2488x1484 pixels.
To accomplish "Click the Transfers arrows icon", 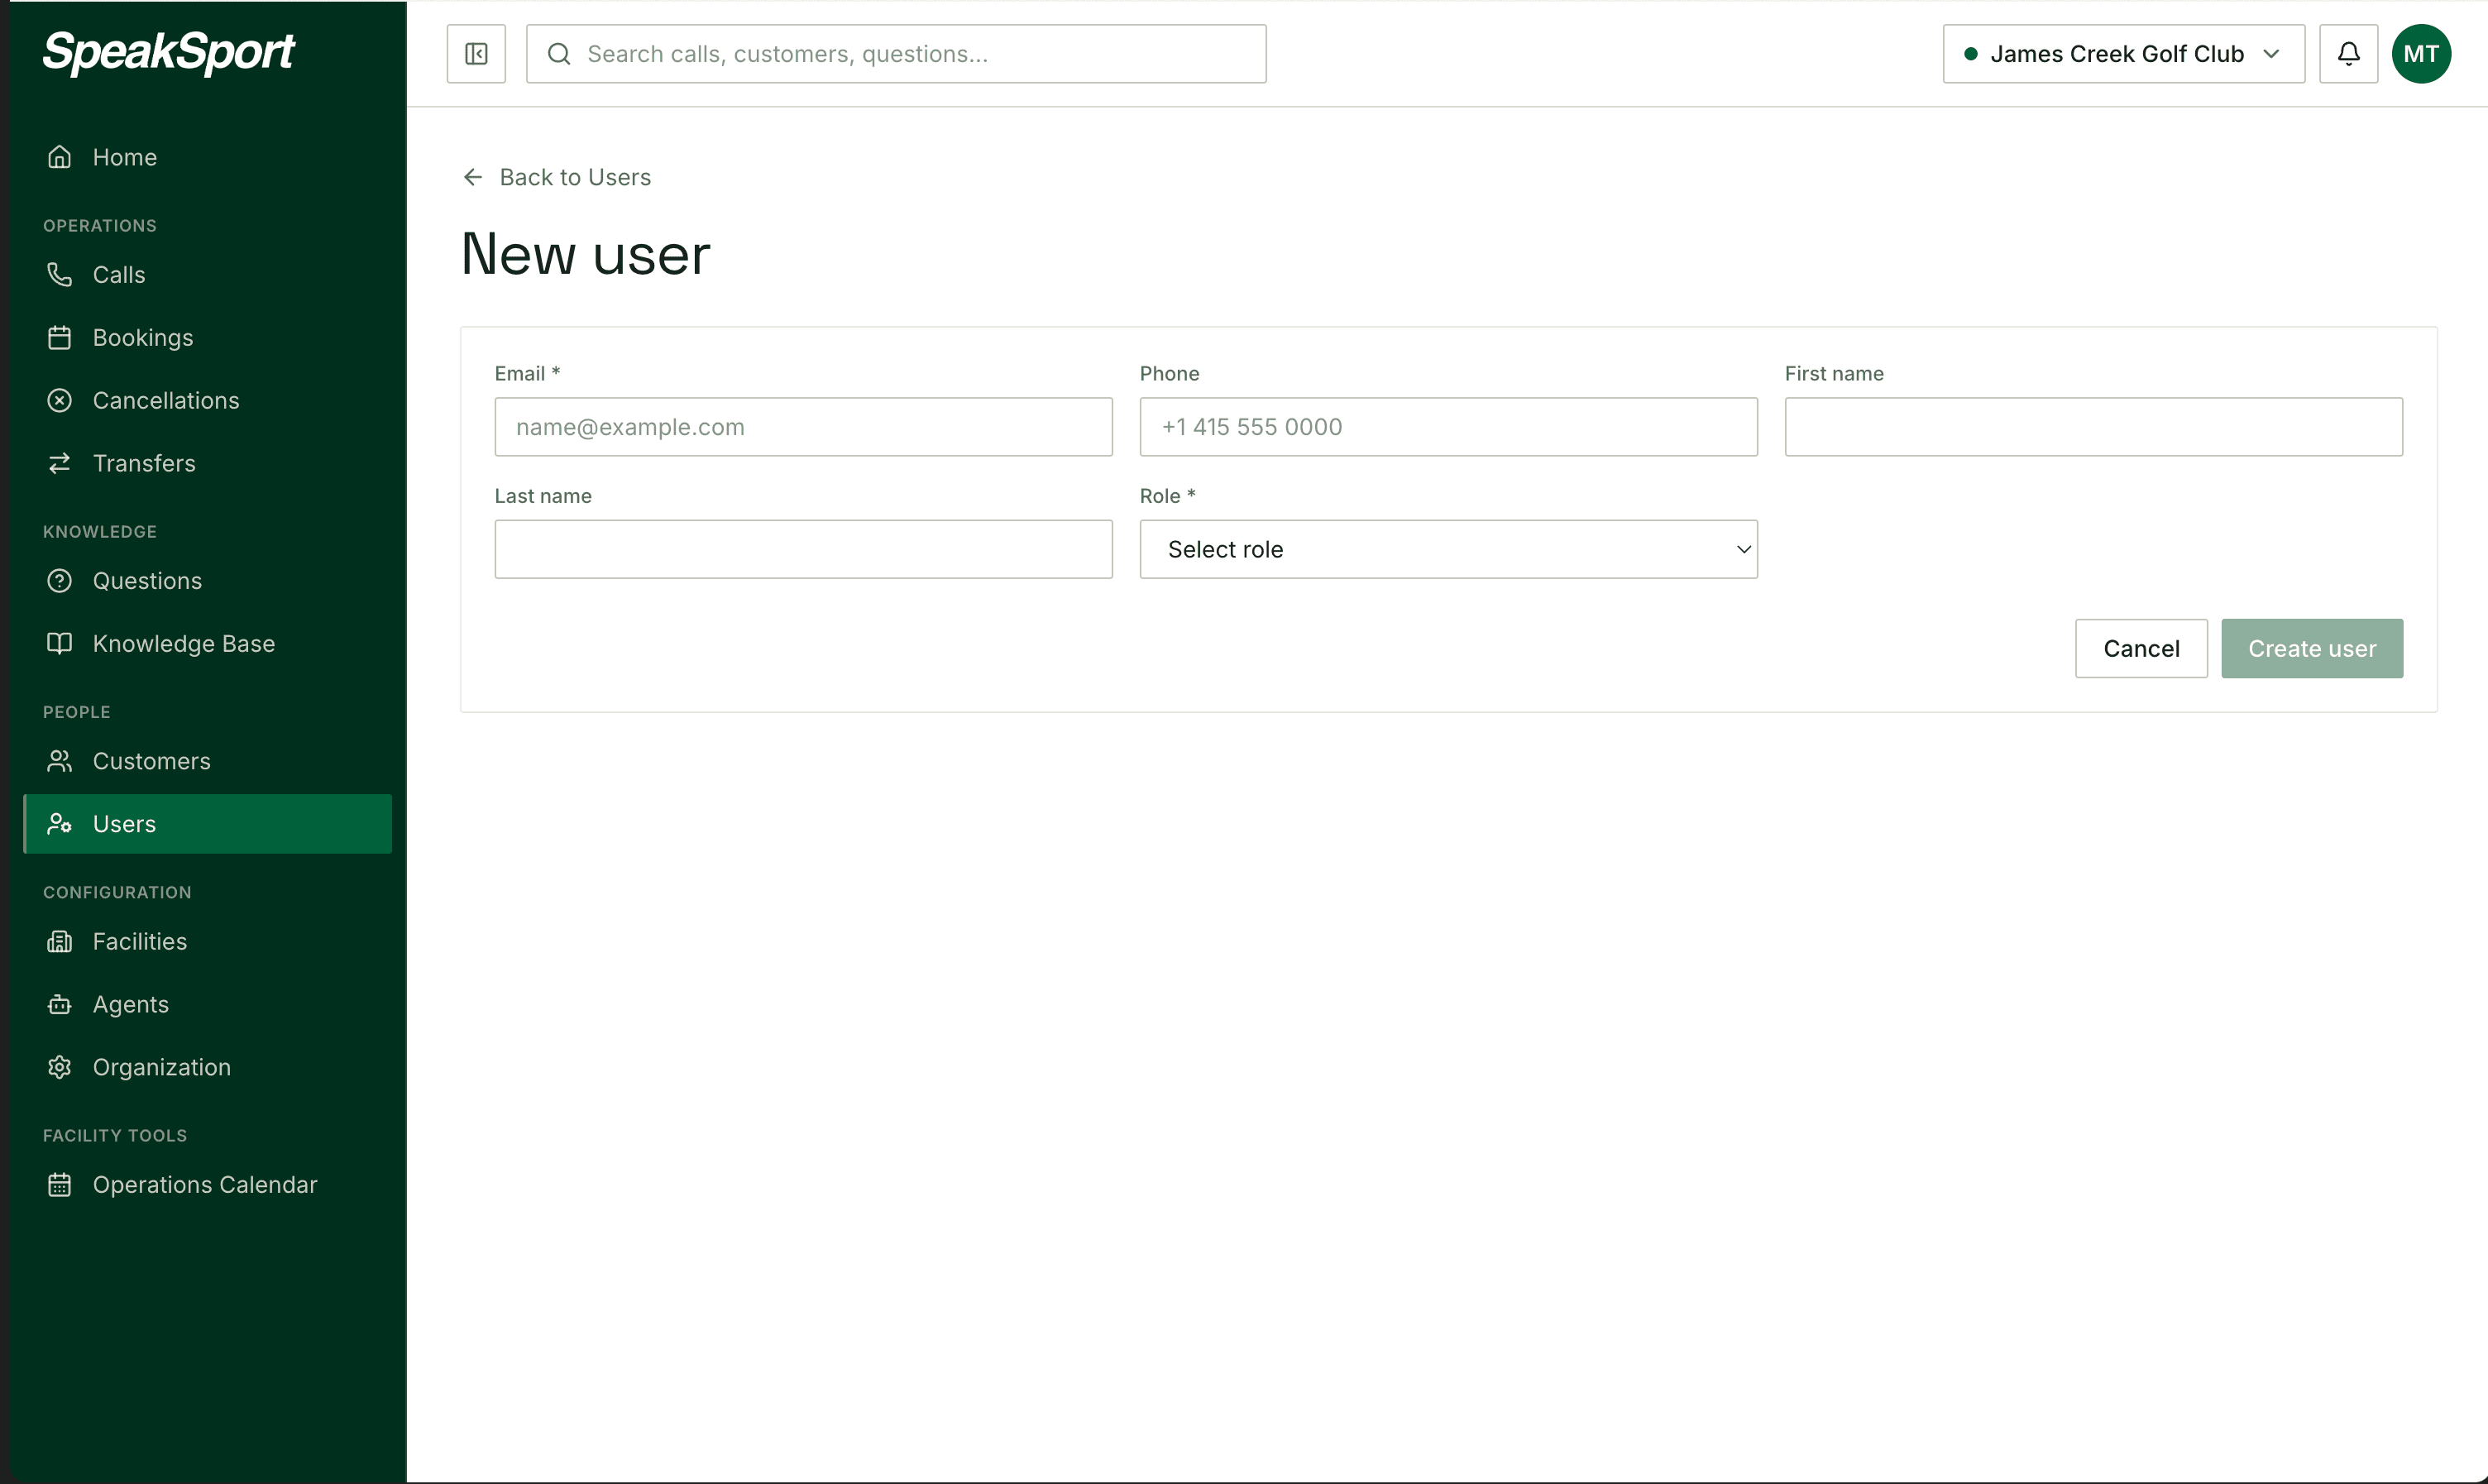I will (x=60, y=463).
